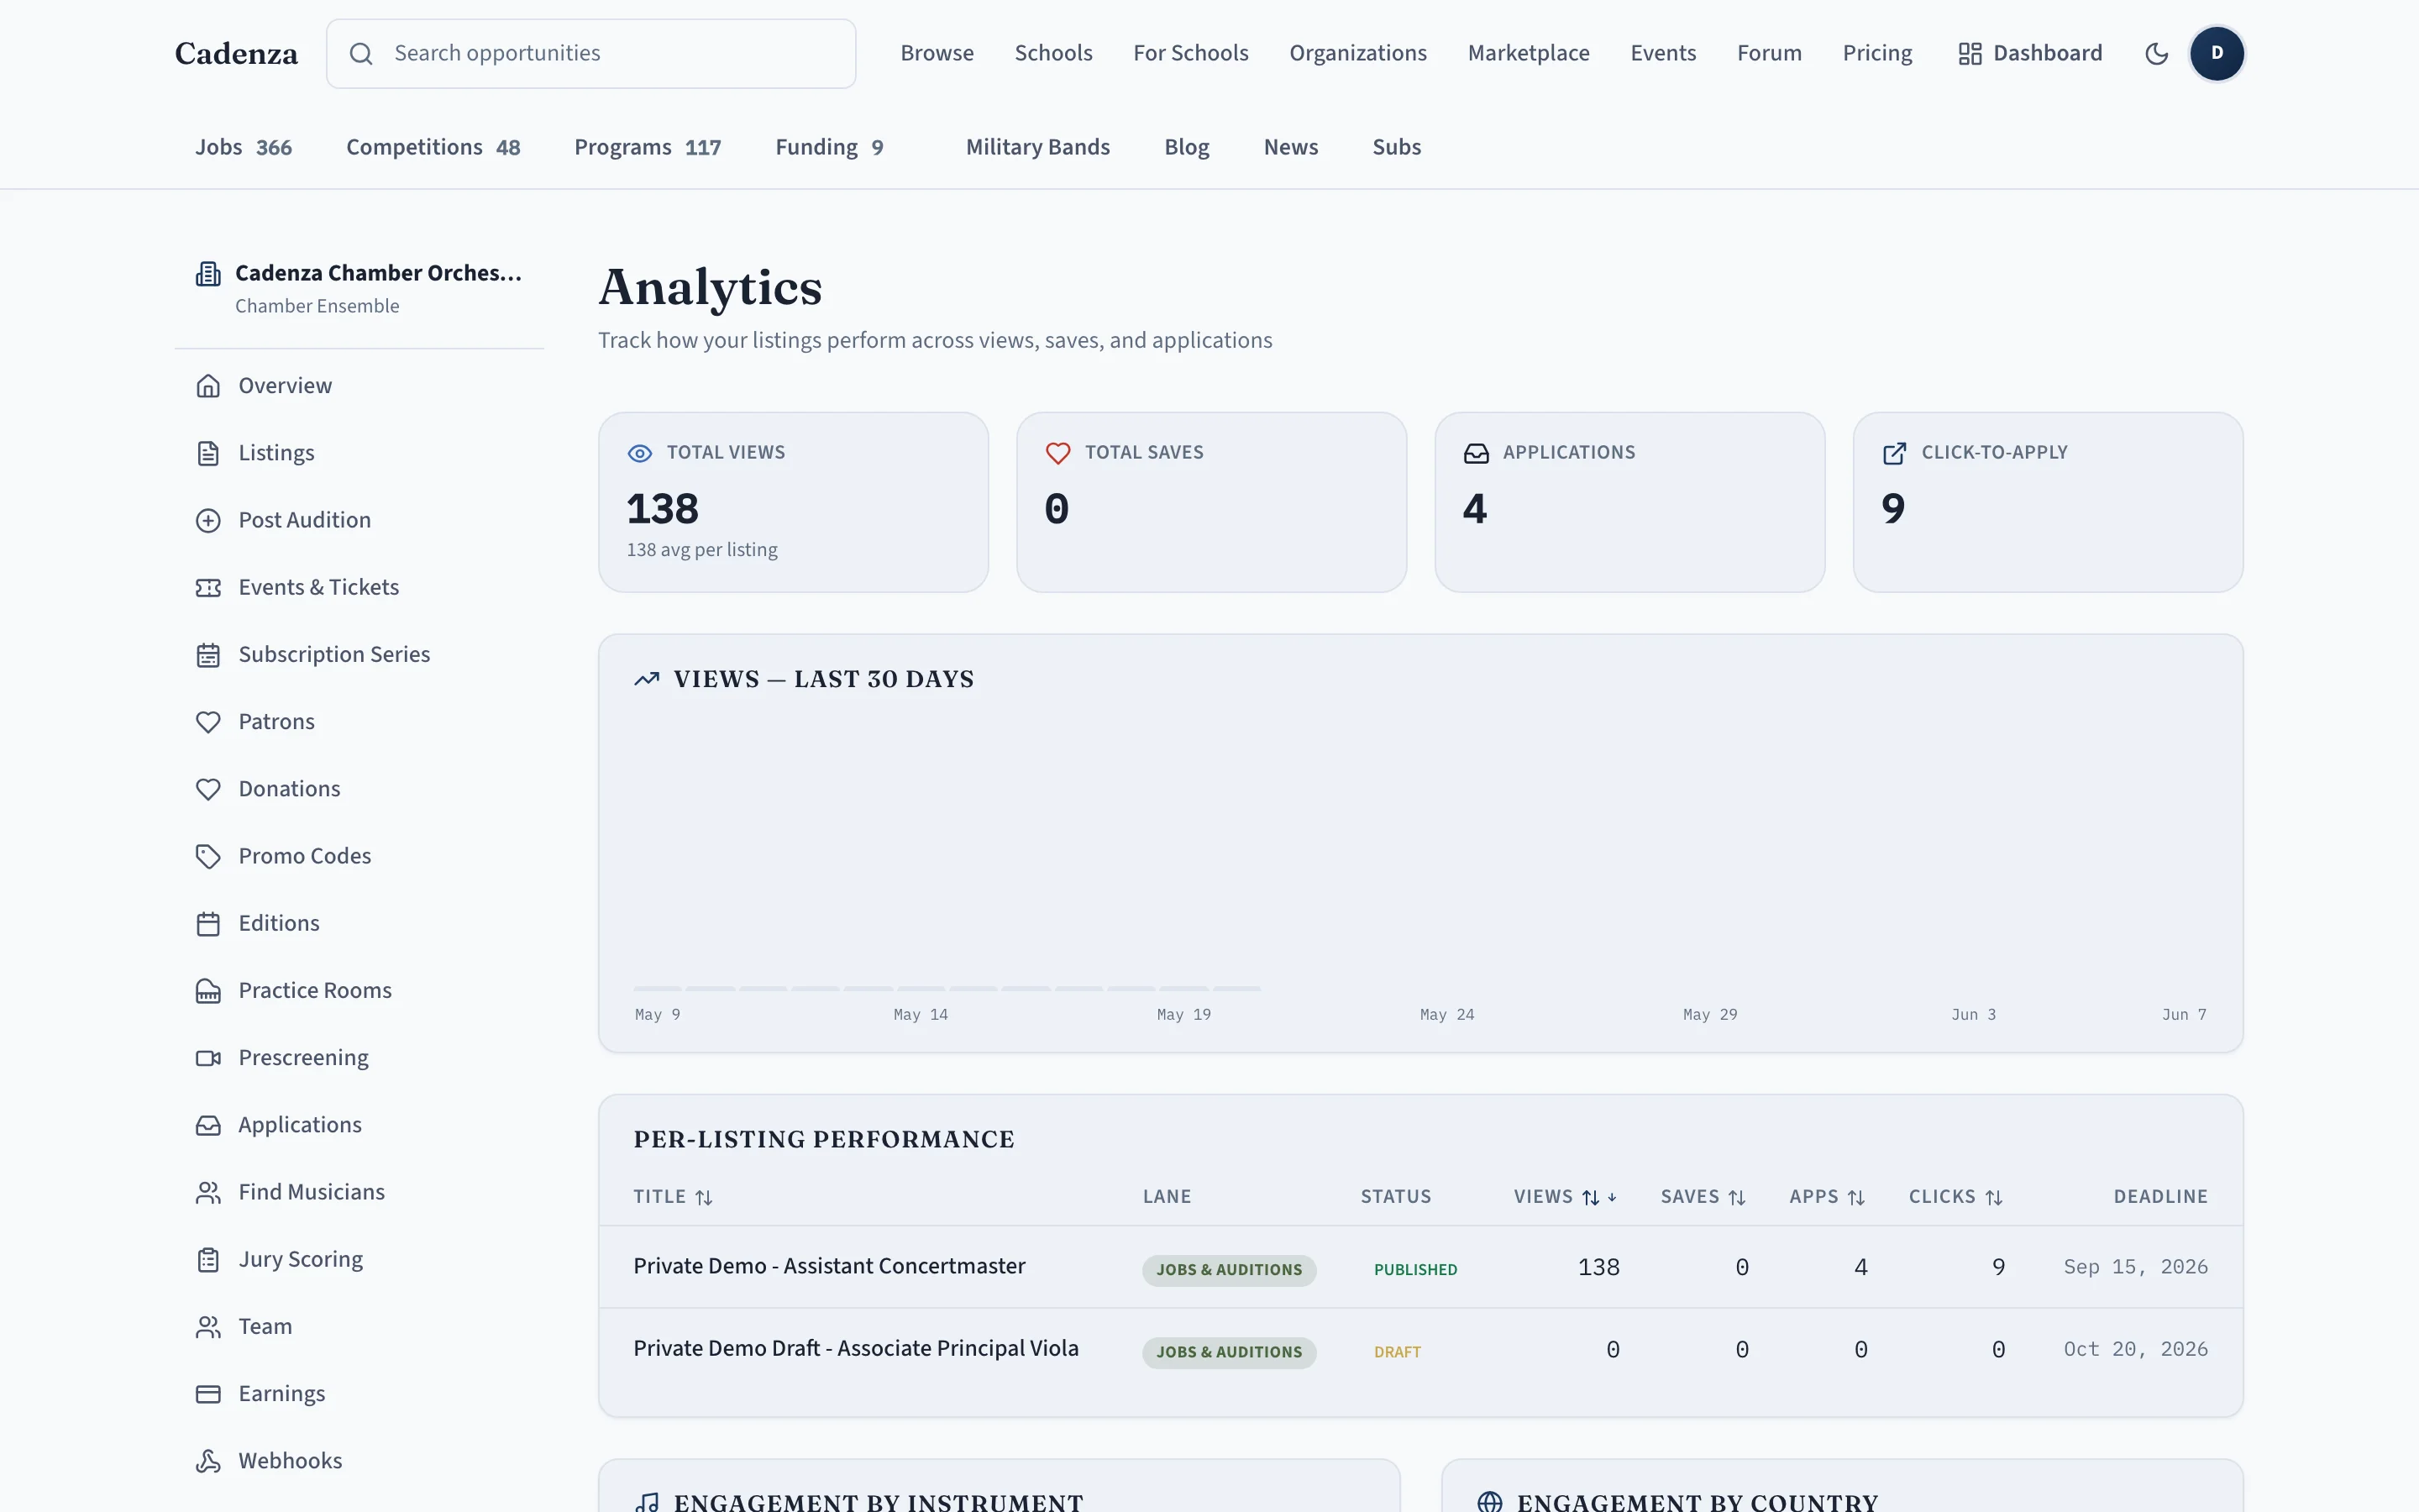
Task: Click the Find Musicians people icon
Action: [208, 1192]
